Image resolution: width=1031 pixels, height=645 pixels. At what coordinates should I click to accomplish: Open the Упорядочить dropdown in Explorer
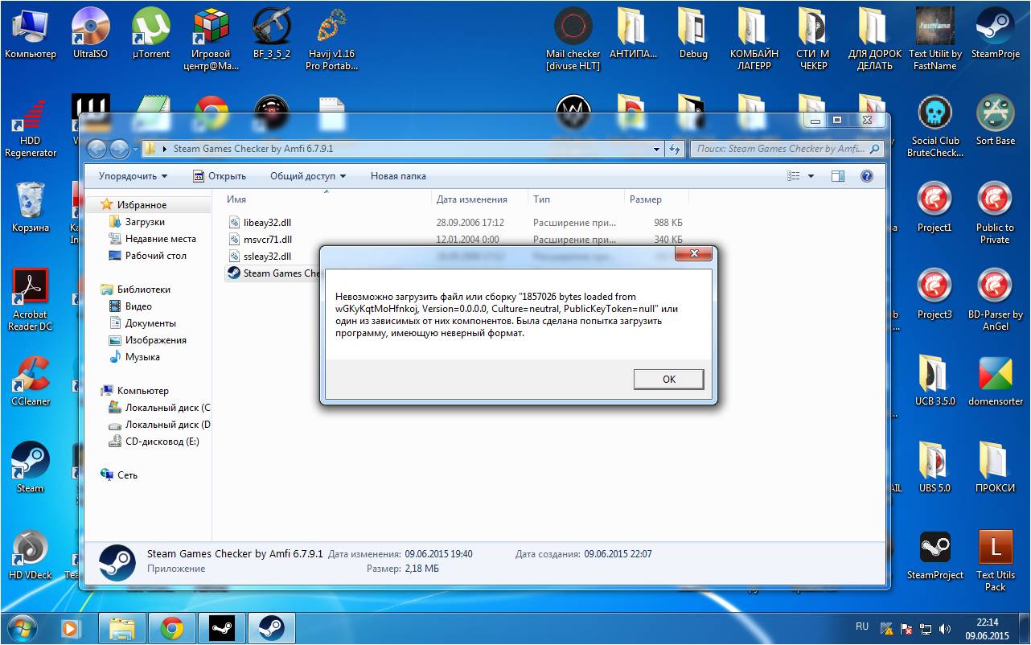[133, 176]
